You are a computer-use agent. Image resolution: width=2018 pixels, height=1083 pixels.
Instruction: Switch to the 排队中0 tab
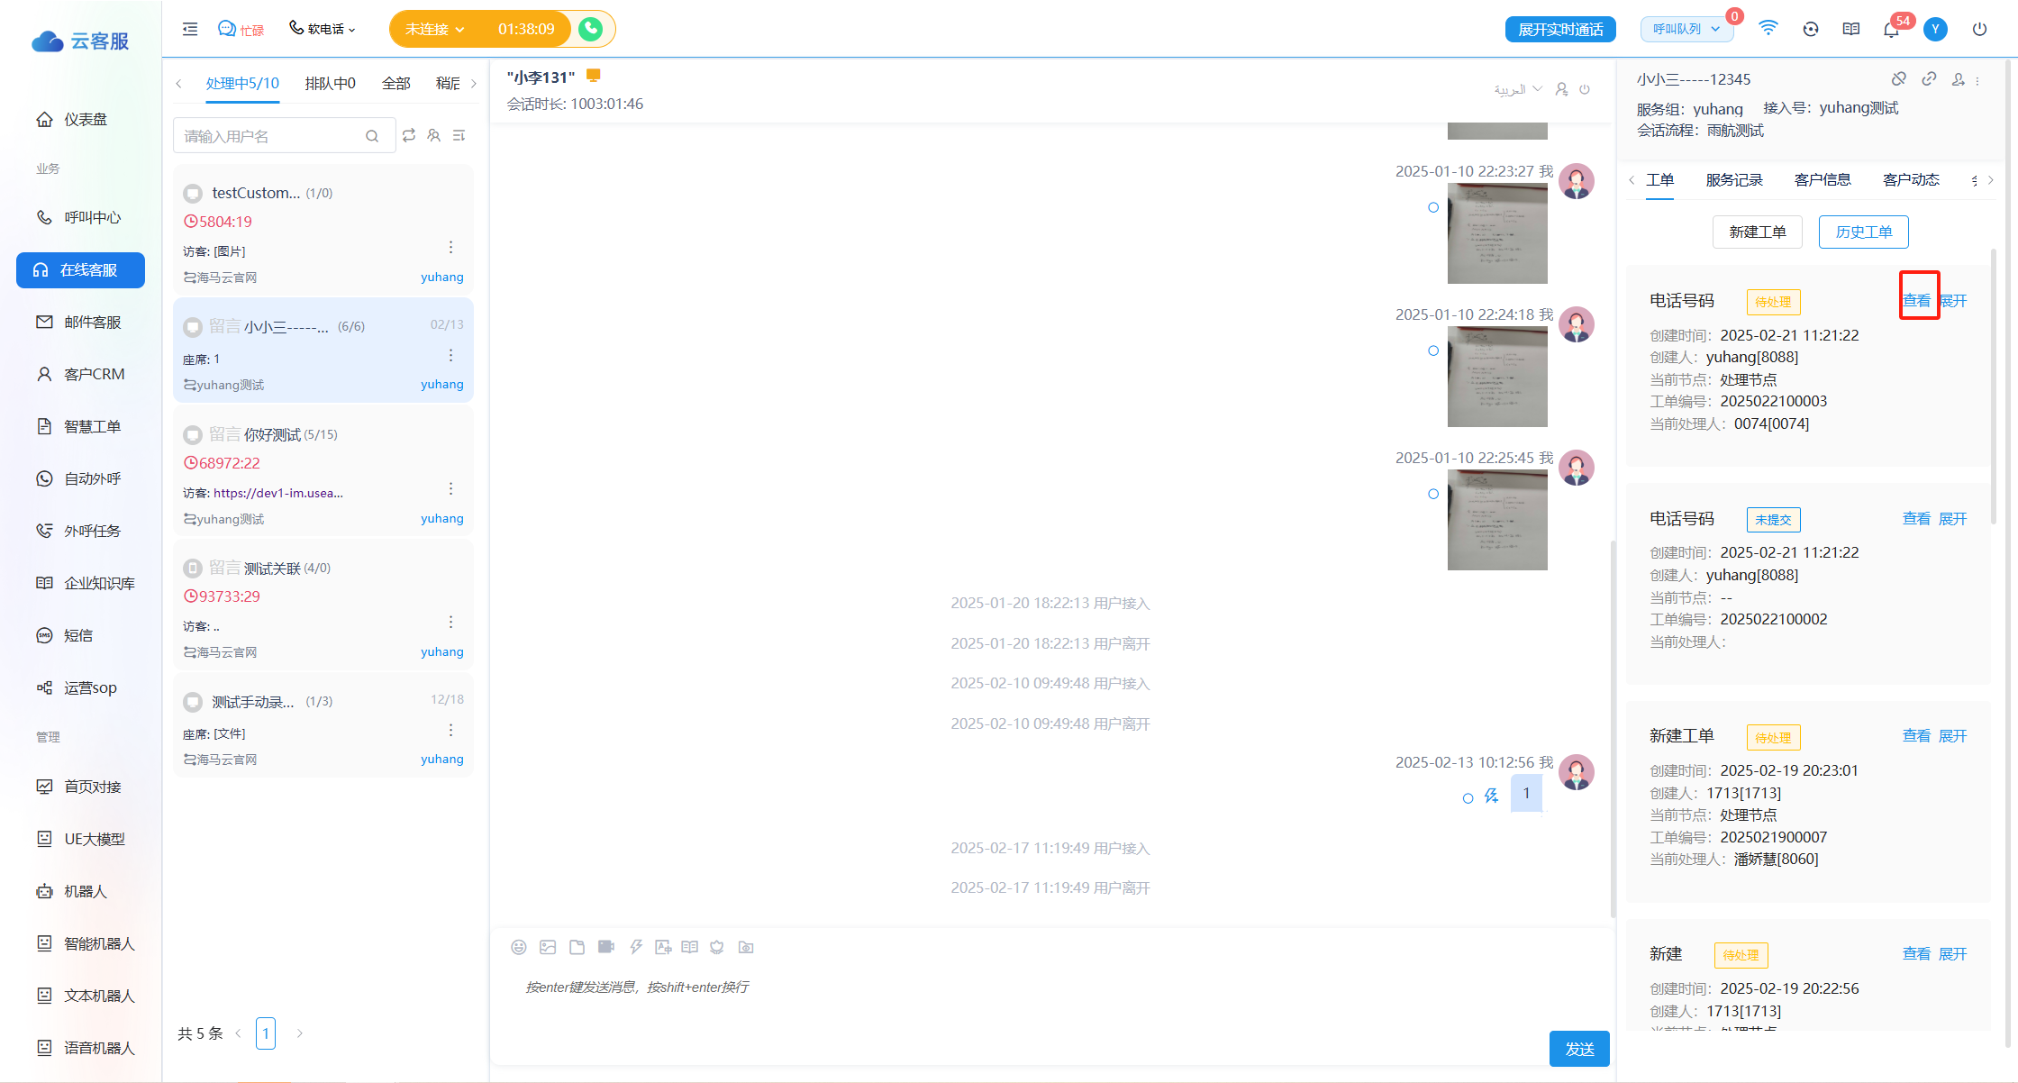(330, 84)
